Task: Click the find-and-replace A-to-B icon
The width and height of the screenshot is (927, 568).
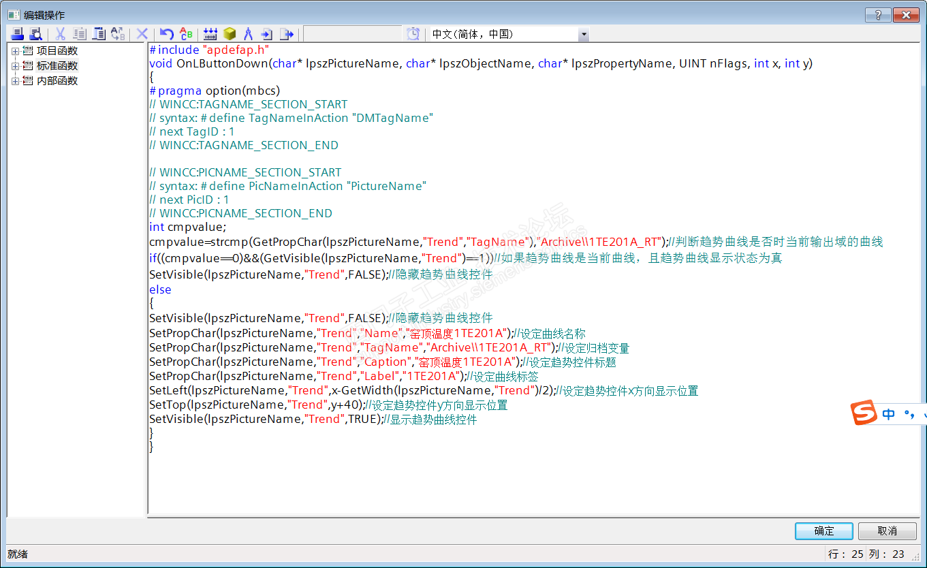Action: pyautogui.click(x=118, y=34)
